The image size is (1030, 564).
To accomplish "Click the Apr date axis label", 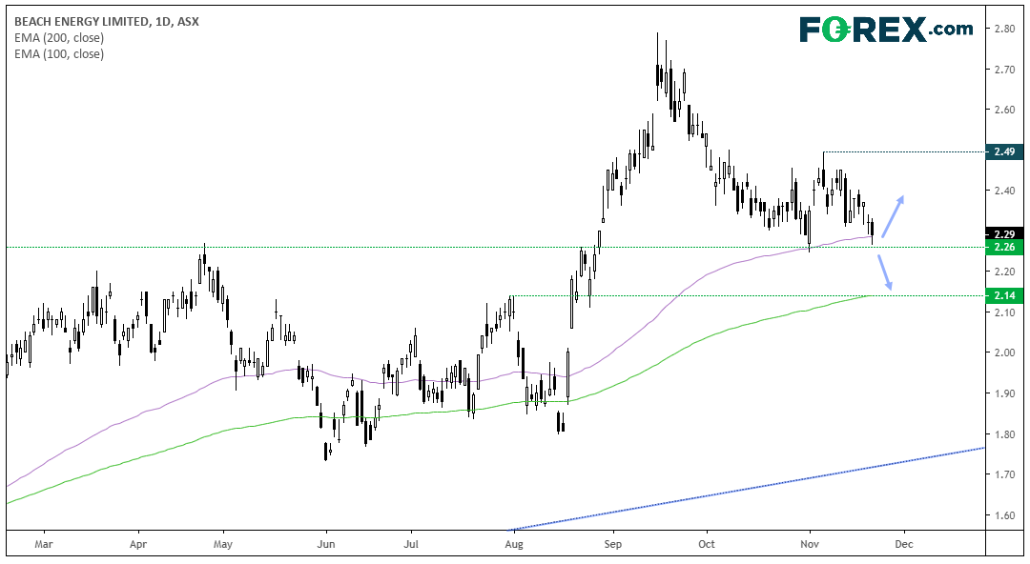I will point(138,544).
